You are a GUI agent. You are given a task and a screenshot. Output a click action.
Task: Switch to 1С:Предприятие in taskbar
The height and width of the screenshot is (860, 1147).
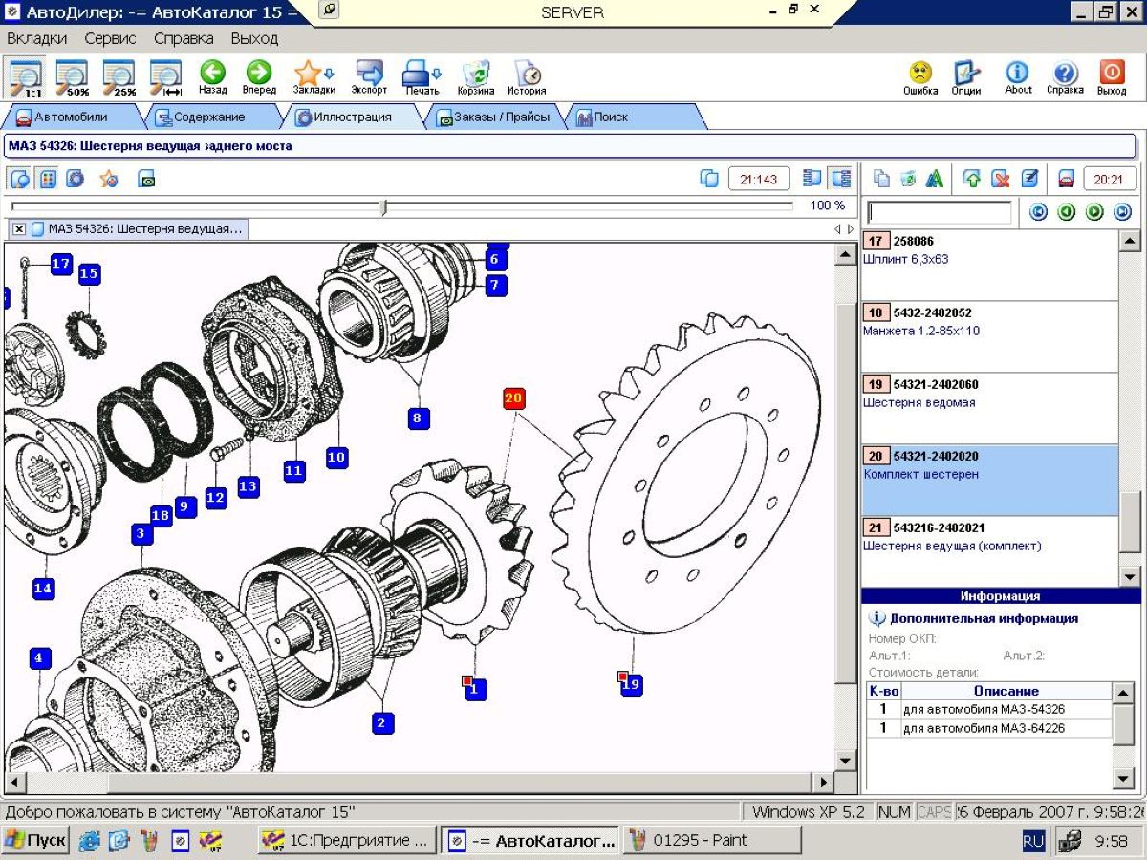coord(347,841)
